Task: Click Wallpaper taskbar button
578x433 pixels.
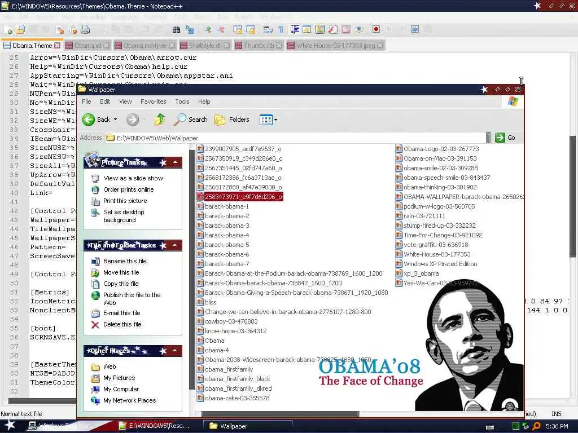Action: pyautogui.click(x=248, y=426)
